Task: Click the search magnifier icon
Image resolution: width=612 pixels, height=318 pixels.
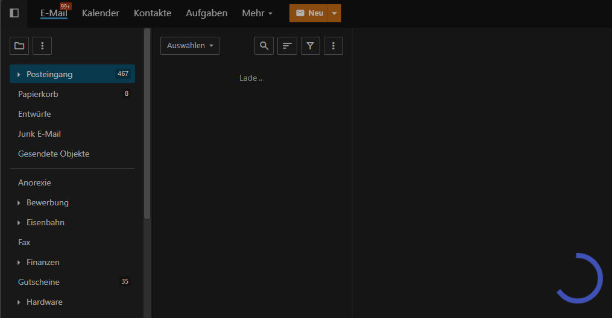Action: [x=264, y=46]
